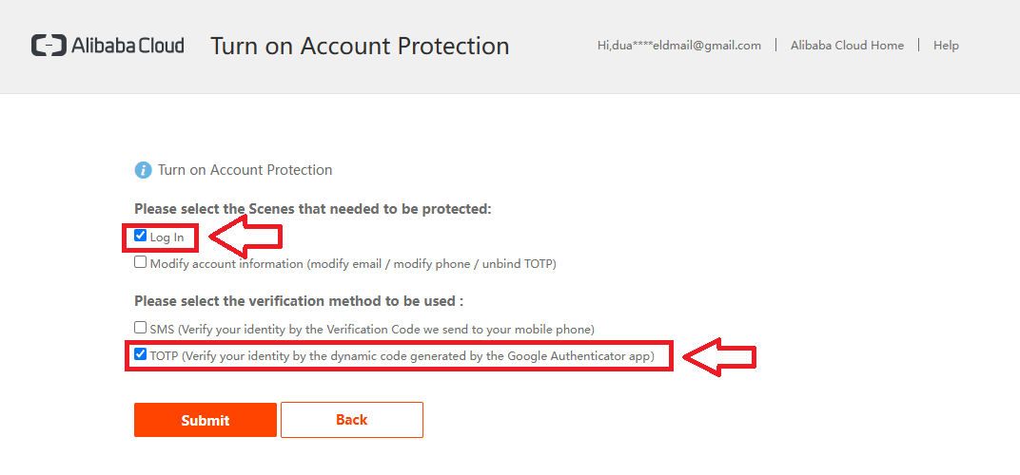The width and height of the screenshot is (1020, 475).
Task: Click the account email greeting in header
Action: point(678,46)
